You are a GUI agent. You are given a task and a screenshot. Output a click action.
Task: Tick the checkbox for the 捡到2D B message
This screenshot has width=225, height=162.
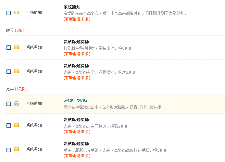click(x=9, y=126)
